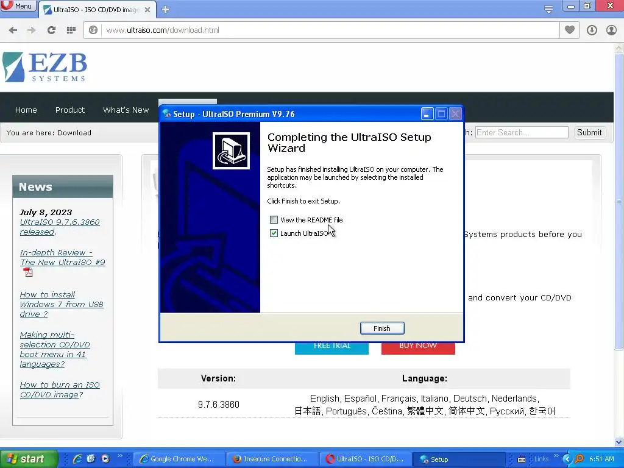Click the Setup dialog title bar icon
624x468 pixels.
pyautogui.click(x=167, y=114)
